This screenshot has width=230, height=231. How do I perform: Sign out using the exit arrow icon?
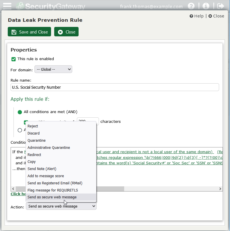pyautogui.click(x=221, y=5)
